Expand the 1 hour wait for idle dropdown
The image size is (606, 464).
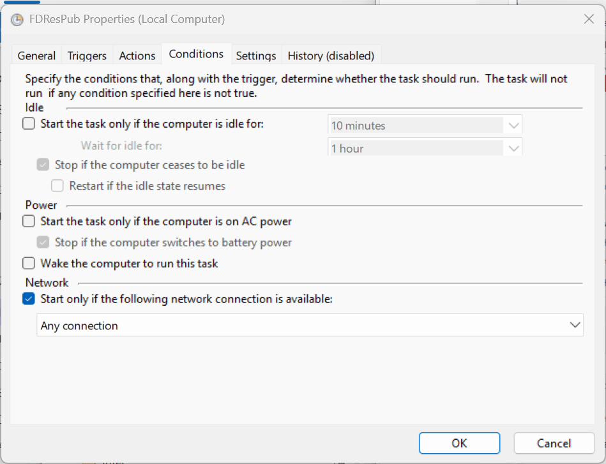[x=425, y=147]
